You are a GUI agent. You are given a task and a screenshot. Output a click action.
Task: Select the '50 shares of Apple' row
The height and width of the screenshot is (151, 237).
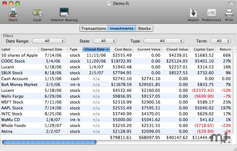click(116, 55)
